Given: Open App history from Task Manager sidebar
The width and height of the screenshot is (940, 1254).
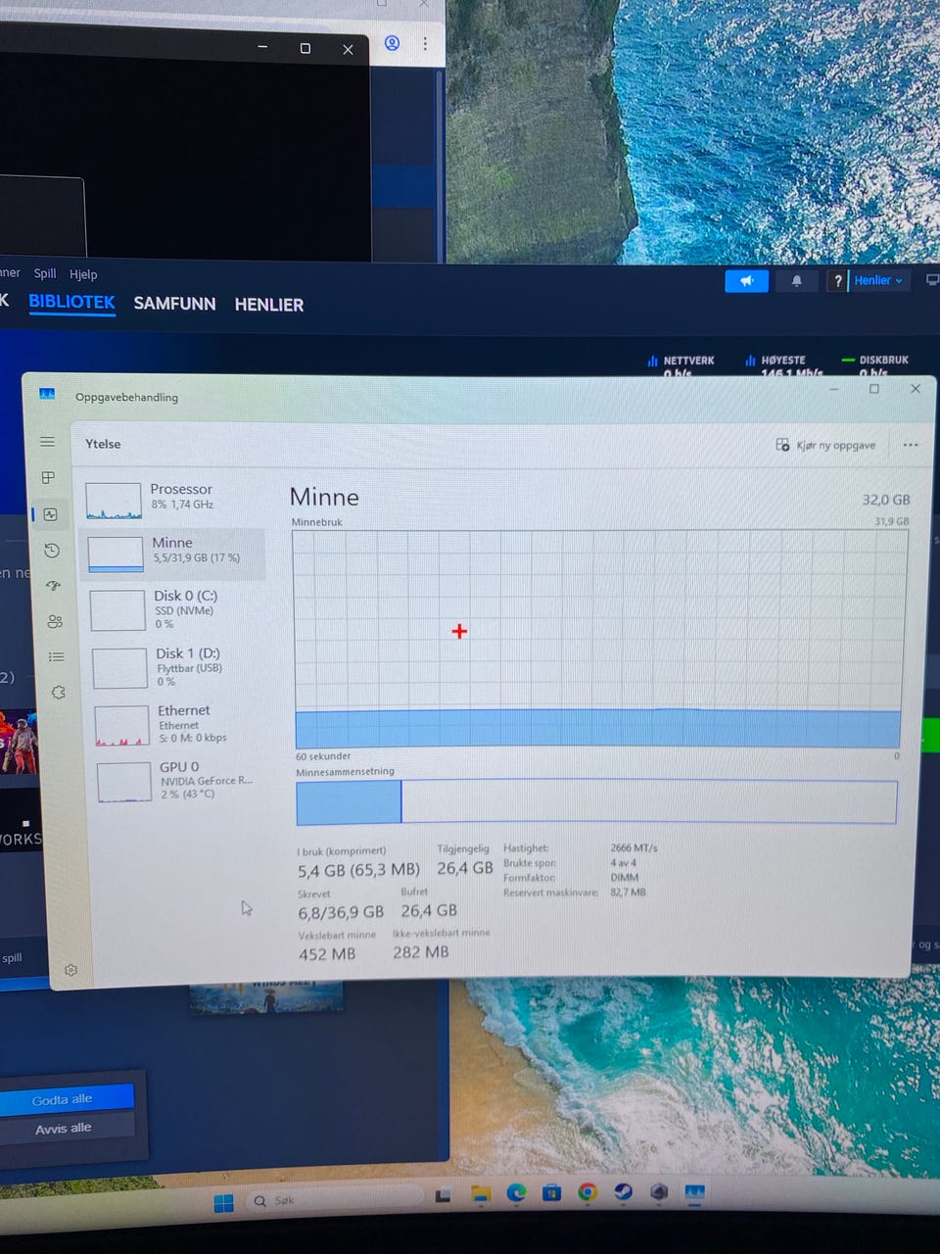Looking at the screenshot, I should (52, 551).
